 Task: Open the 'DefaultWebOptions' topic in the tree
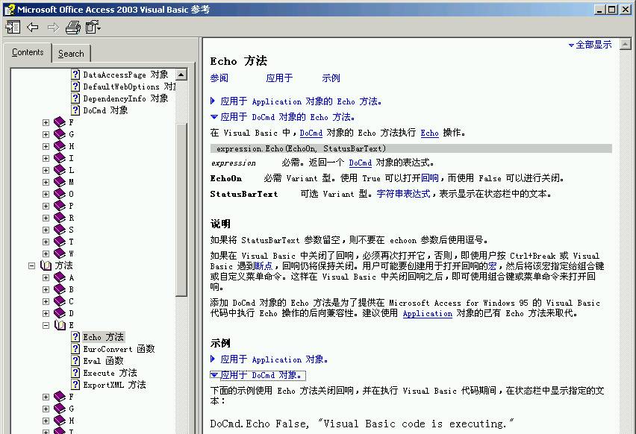pyautogui.click(x=129, y=87)
